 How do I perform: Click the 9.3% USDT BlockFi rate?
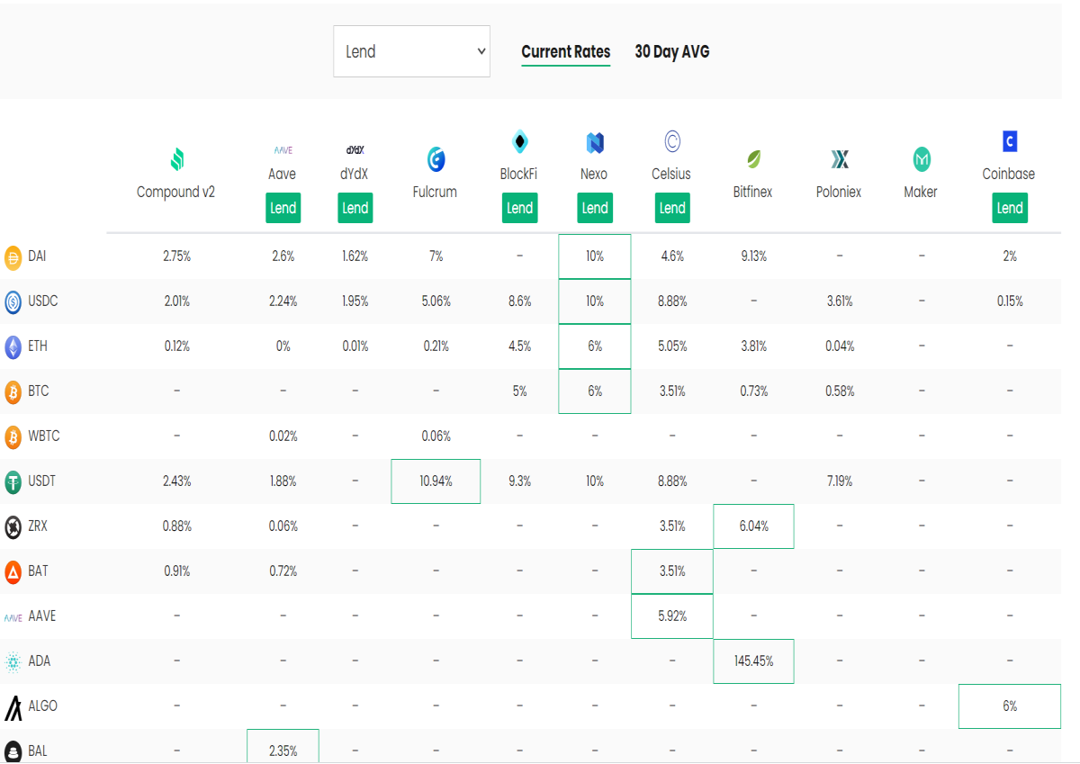tap(519, 481)
